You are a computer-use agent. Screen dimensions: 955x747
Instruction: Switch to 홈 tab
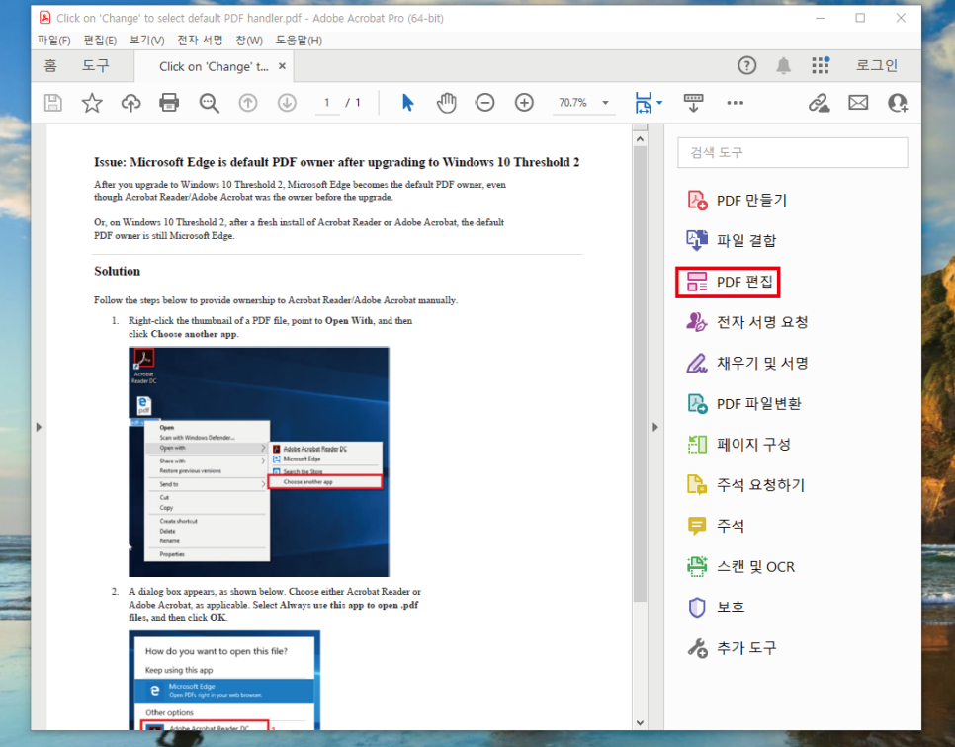tap(50, 65)
